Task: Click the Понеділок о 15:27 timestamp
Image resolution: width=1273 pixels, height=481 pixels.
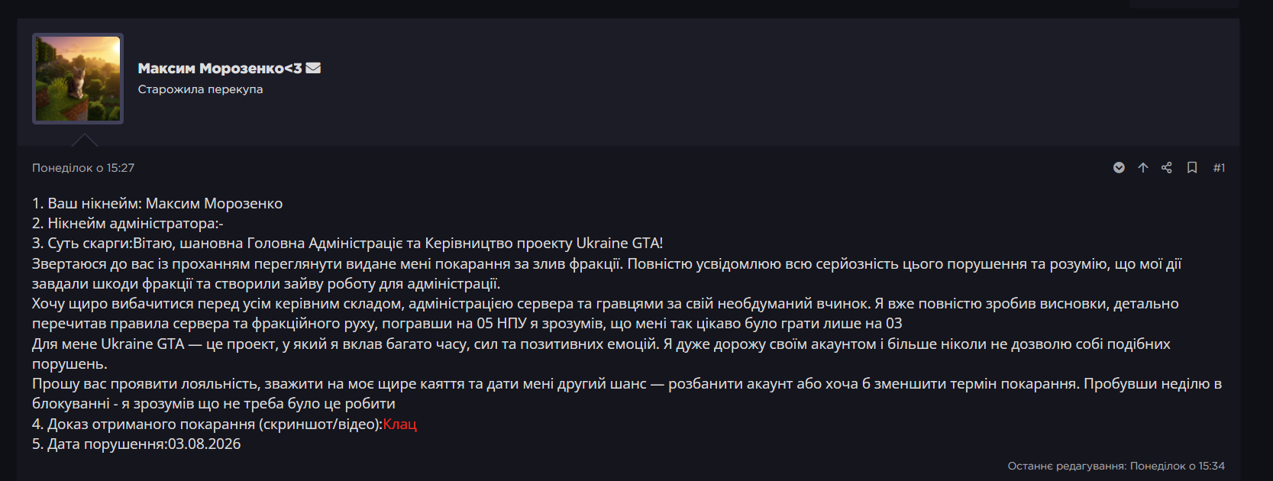Action: (x=83, y=168)
